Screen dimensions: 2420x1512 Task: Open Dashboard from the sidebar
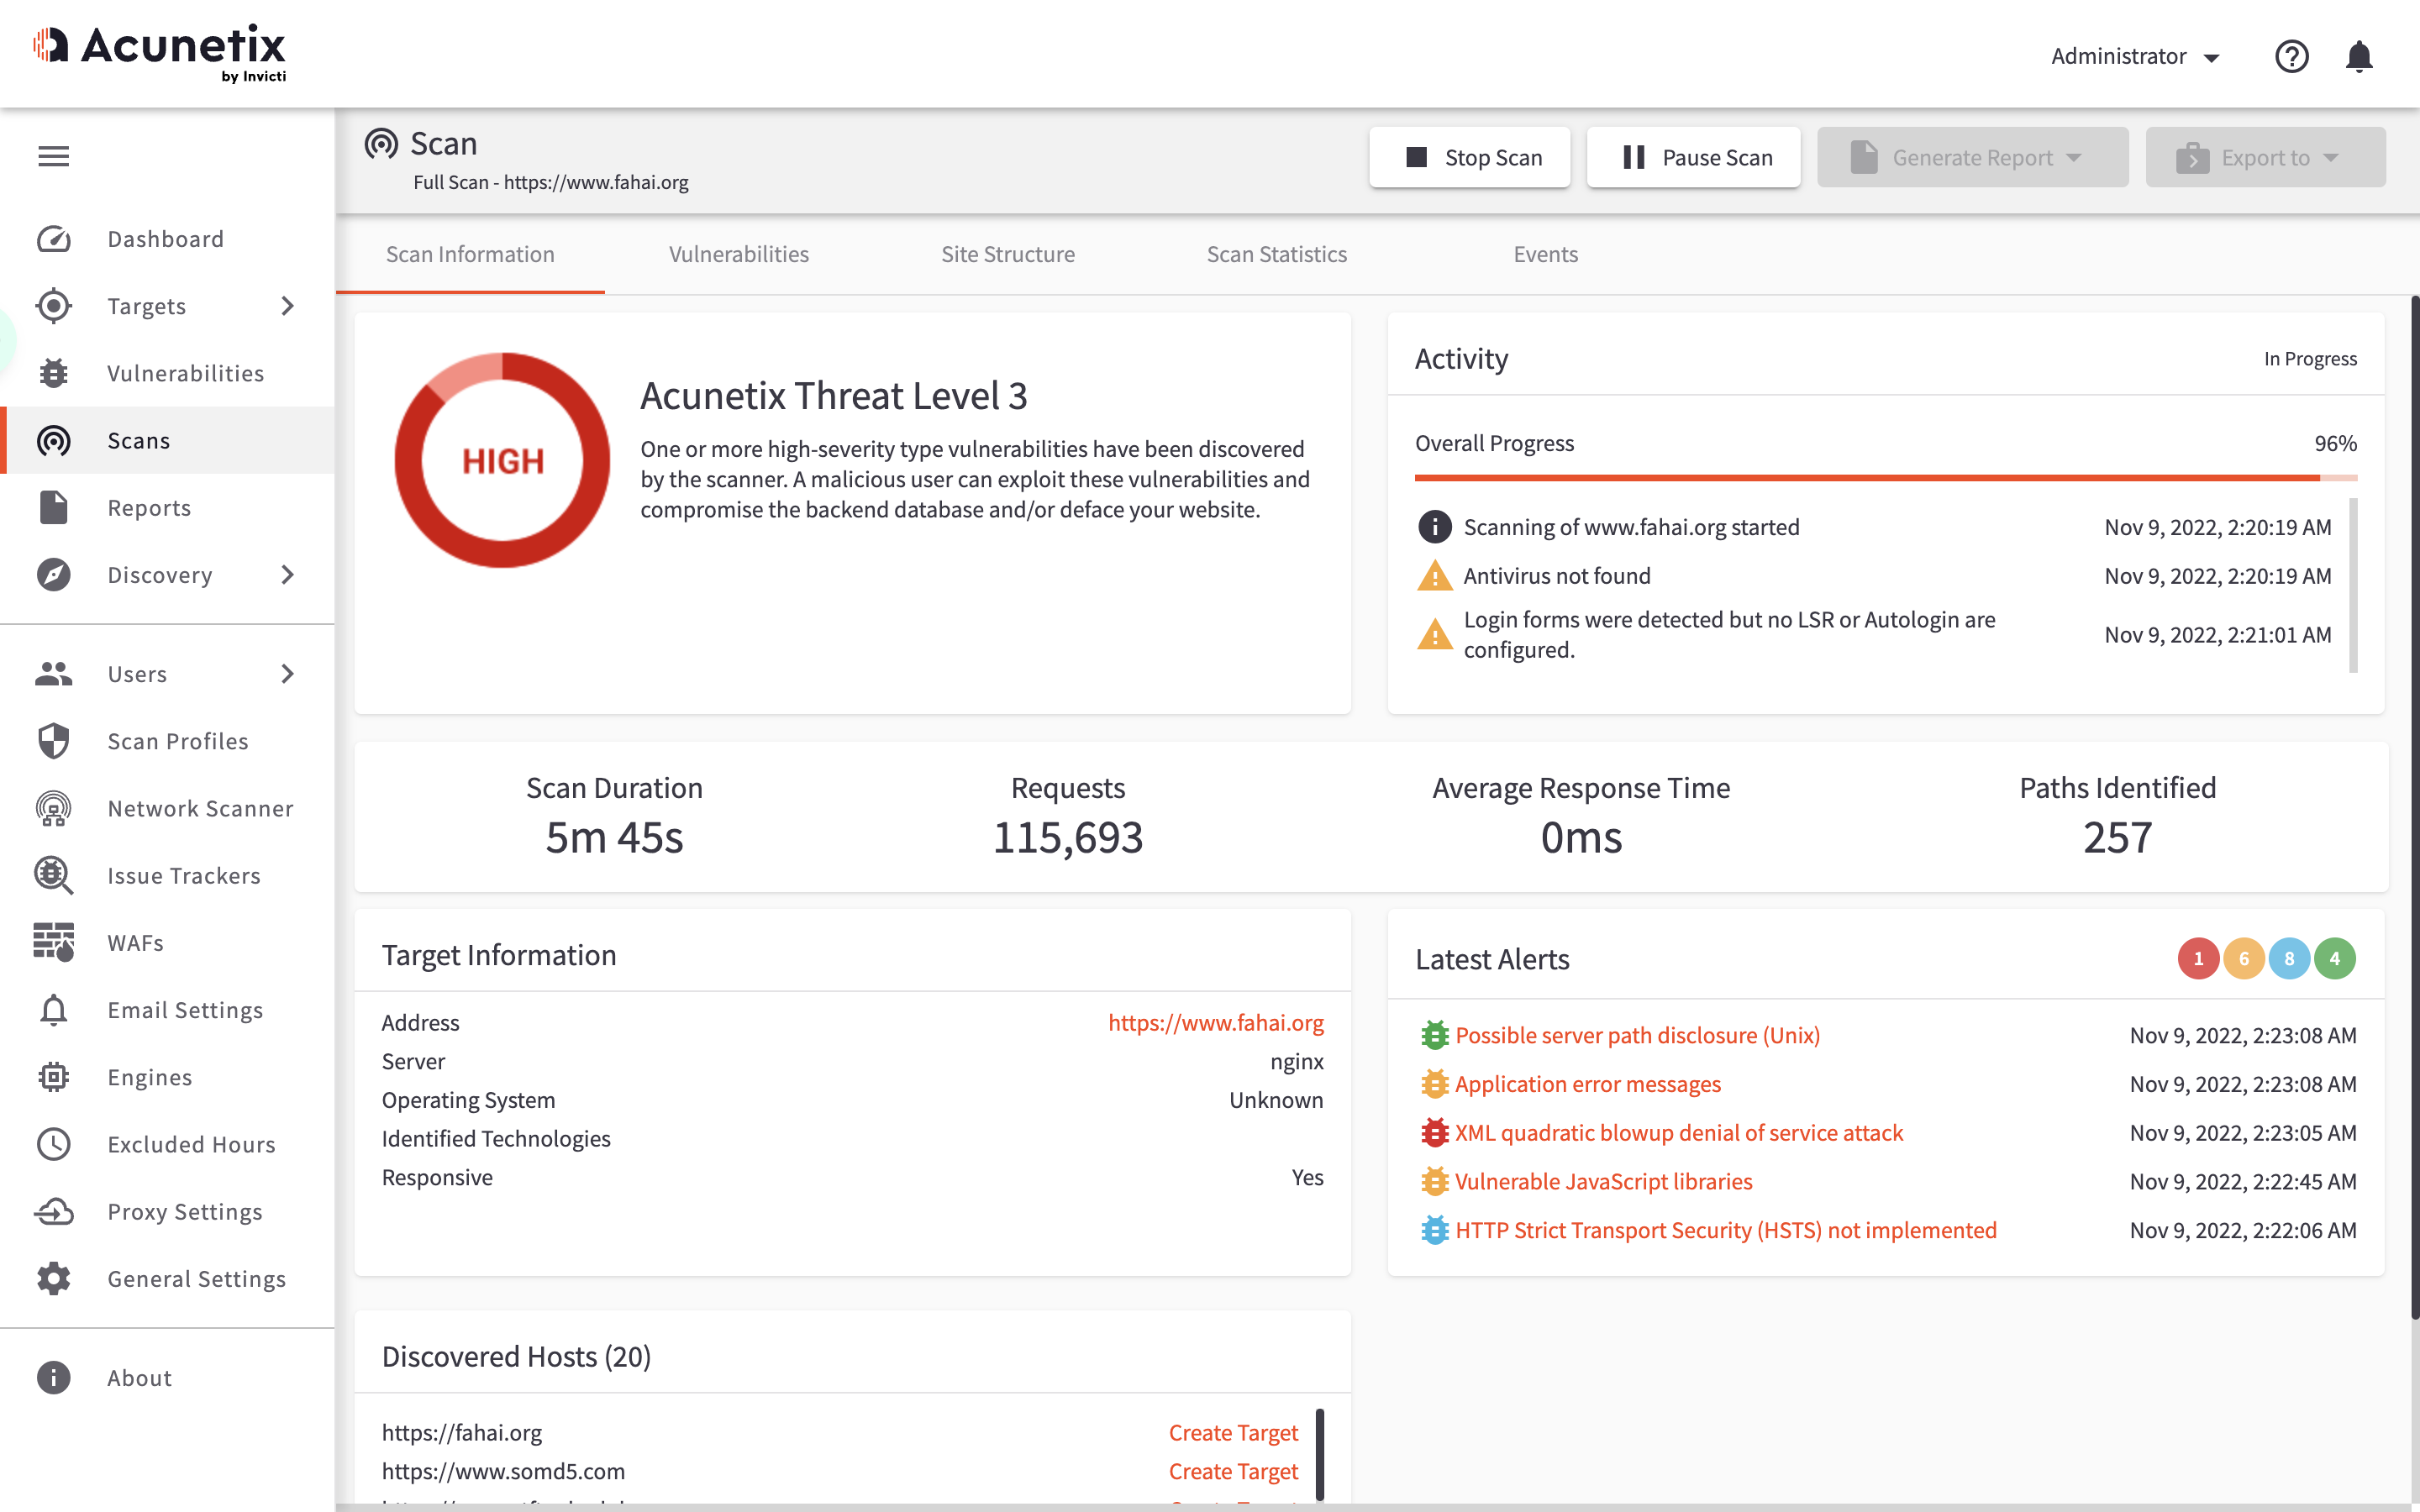[166, 239]
